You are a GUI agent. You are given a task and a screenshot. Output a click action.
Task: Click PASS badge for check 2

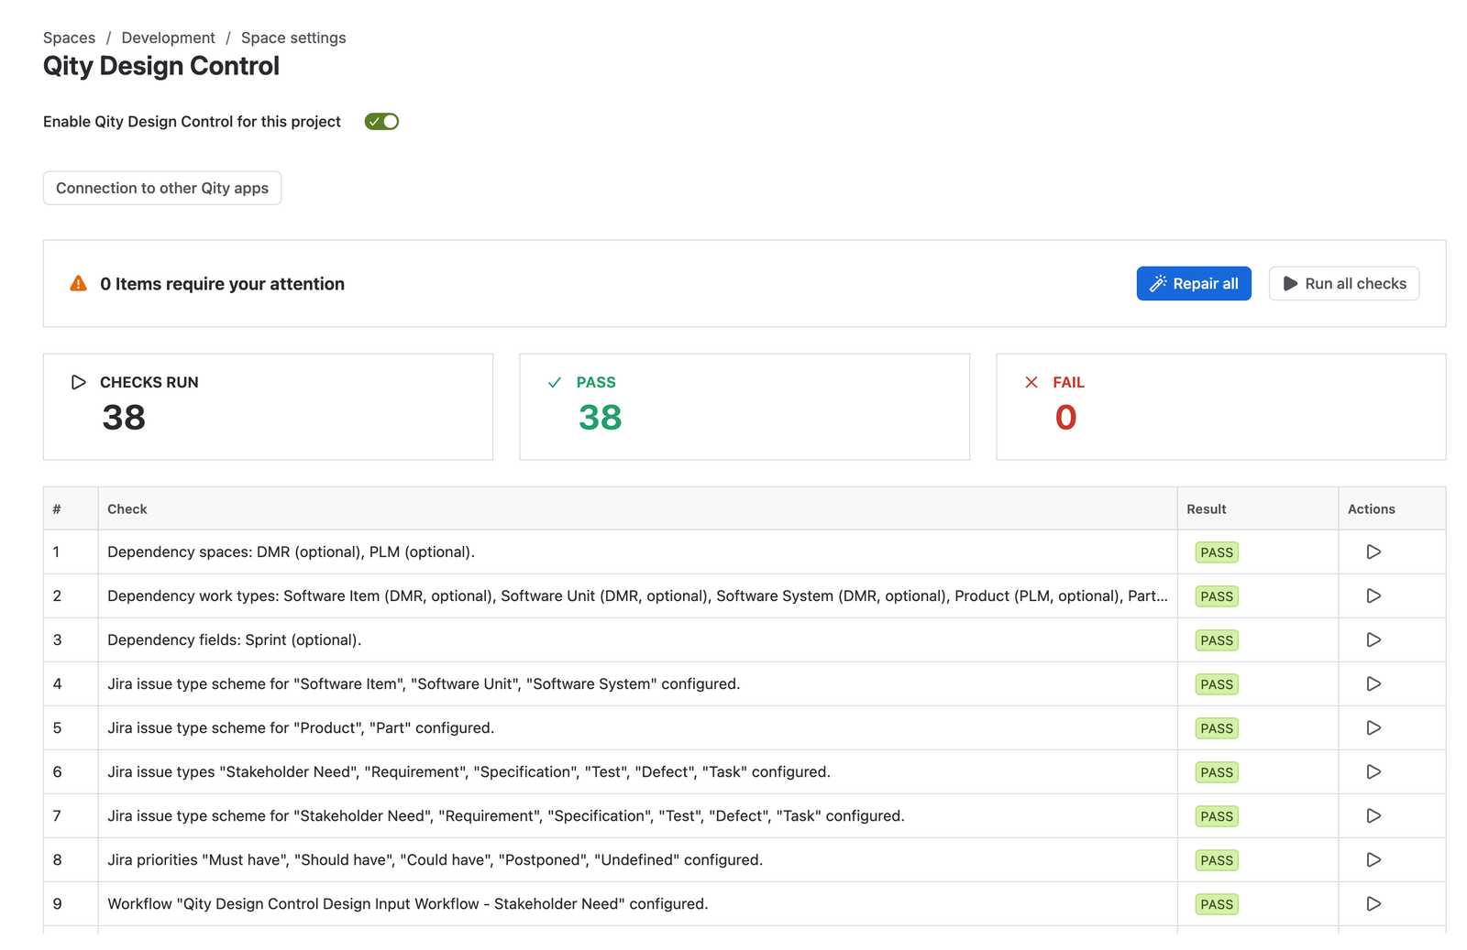coord(1217,596)
